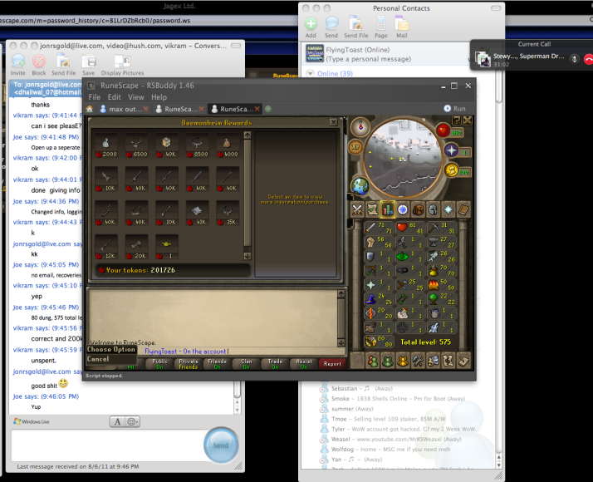The image size is (593, 482).
Task: Toggle the Clan chat filter
Action: 246,364
